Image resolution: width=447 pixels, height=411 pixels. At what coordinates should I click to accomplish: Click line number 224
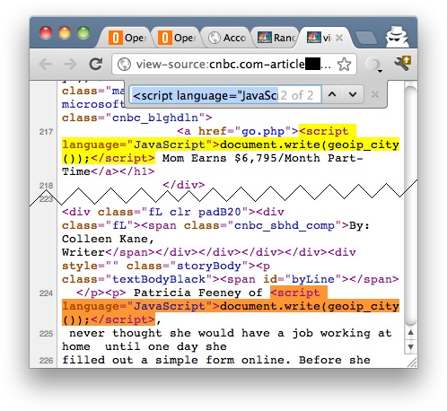tap(46, 293)
